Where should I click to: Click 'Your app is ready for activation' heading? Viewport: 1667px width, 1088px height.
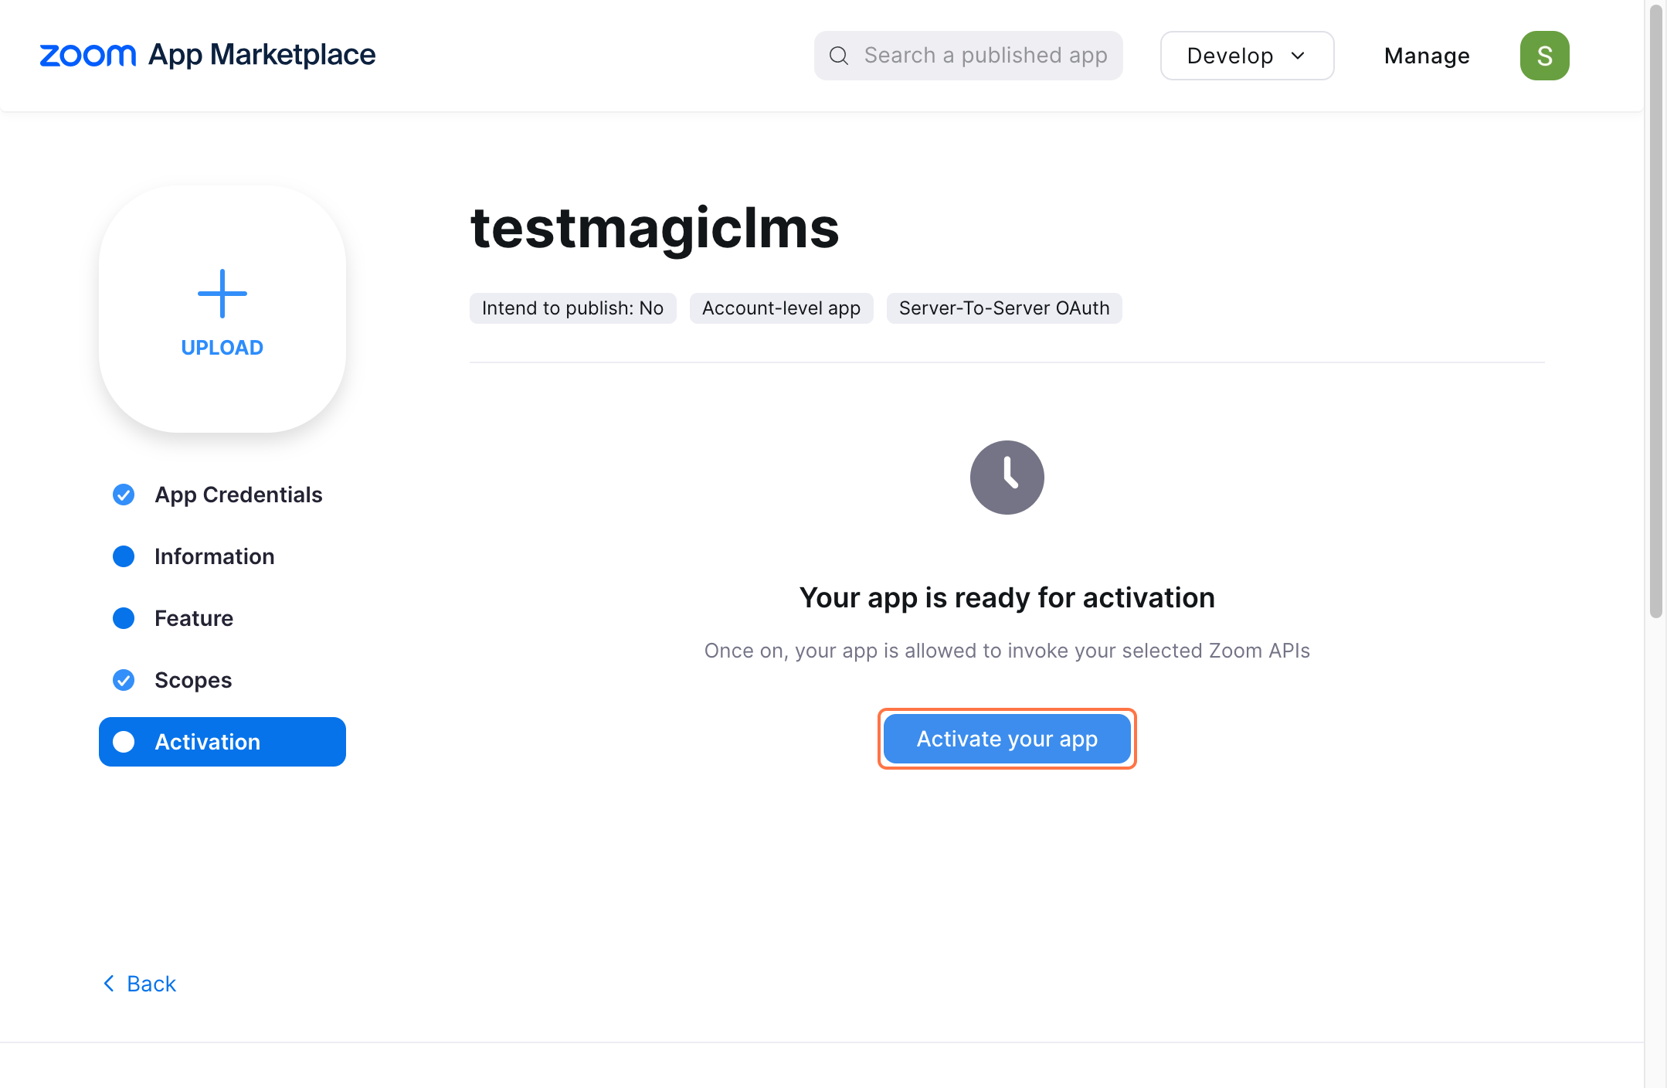[x=1007, y=598]
